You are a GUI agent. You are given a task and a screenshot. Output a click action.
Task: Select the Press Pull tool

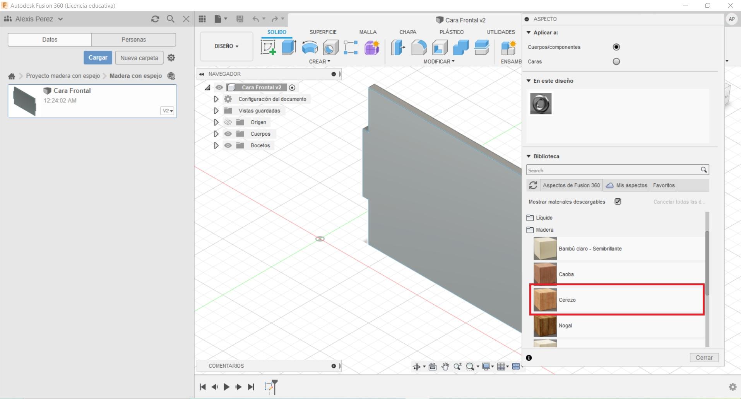[398, 48]
